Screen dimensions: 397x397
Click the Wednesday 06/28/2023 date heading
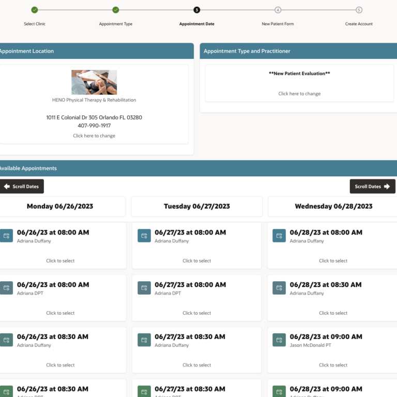click(x=333, y=206)
